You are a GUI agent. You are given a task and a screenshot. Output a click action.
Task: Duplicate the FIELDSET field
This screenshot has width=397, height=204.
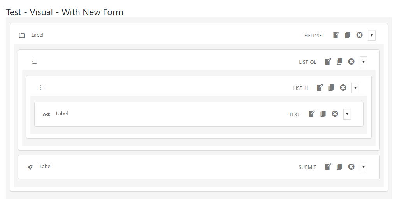click(x=348, y=35)
